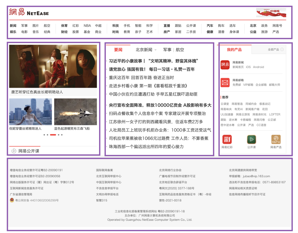Open the LOFTER recommended link
The width and height of the screenshot is (298, 233).
point(275,114)
